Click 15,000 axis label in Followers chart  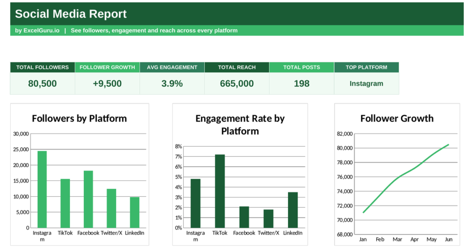coord(21,181)
